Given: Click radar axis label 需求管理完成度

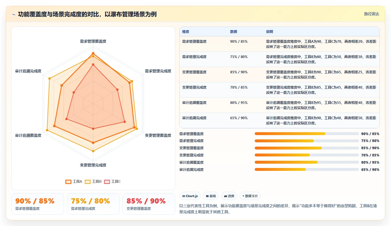Looking at the screenshot, I should coord(158,71).
